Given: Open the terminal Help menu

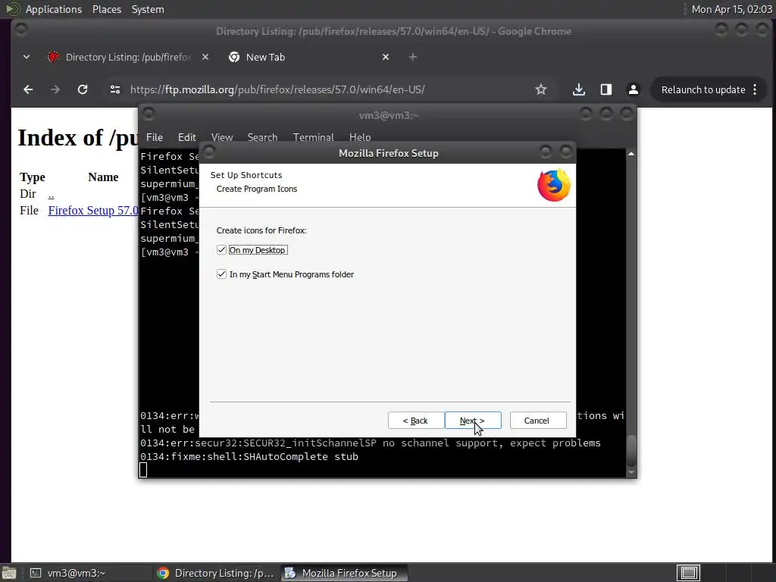Looking at the screenshot, I should pos(360,137).
